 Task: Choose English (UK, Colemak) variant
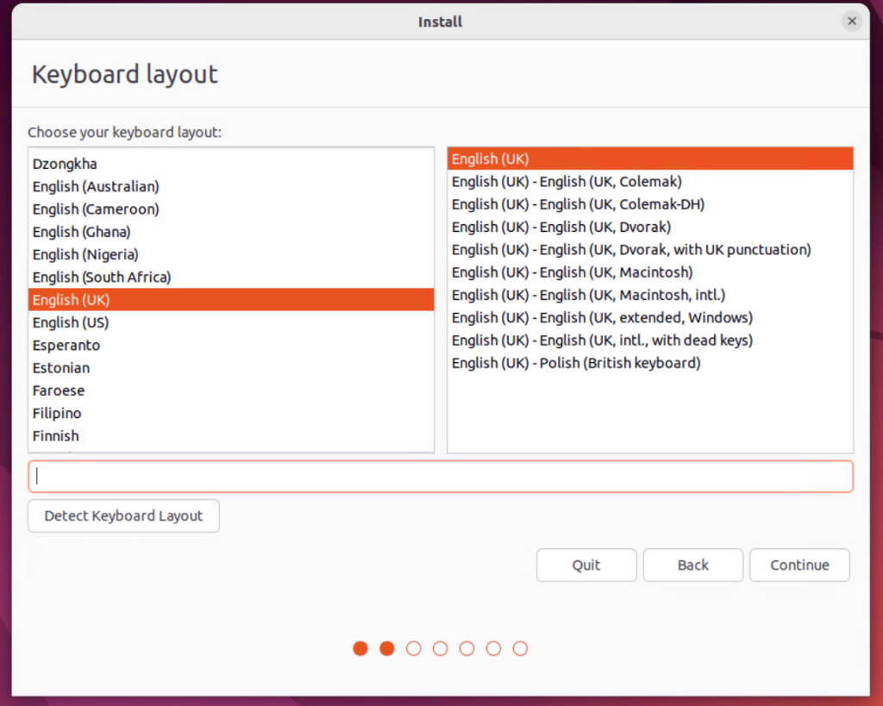[650, 181]
